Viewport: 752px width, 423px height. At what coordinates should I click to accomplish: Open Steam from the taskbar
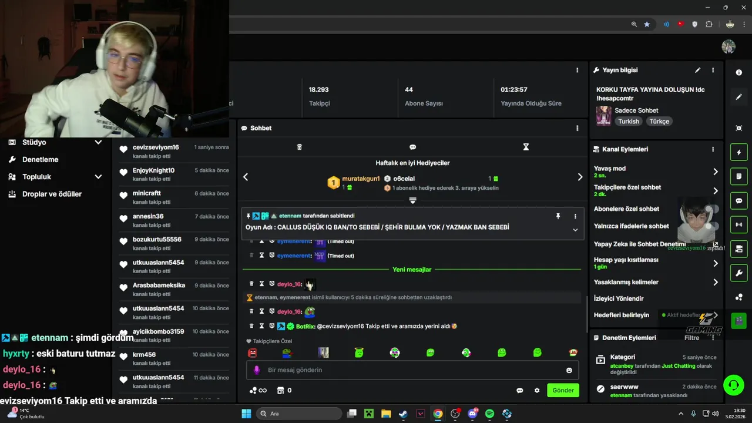click(403, 414)
